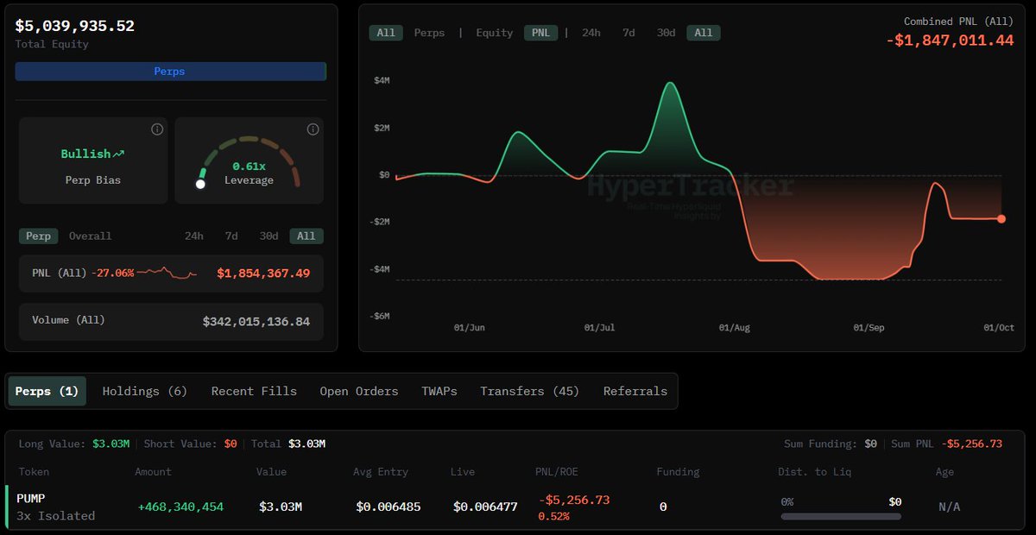Switch the chart to PNL mode
This screenshot has width=1036, height=535.
[x=540, y=33]
